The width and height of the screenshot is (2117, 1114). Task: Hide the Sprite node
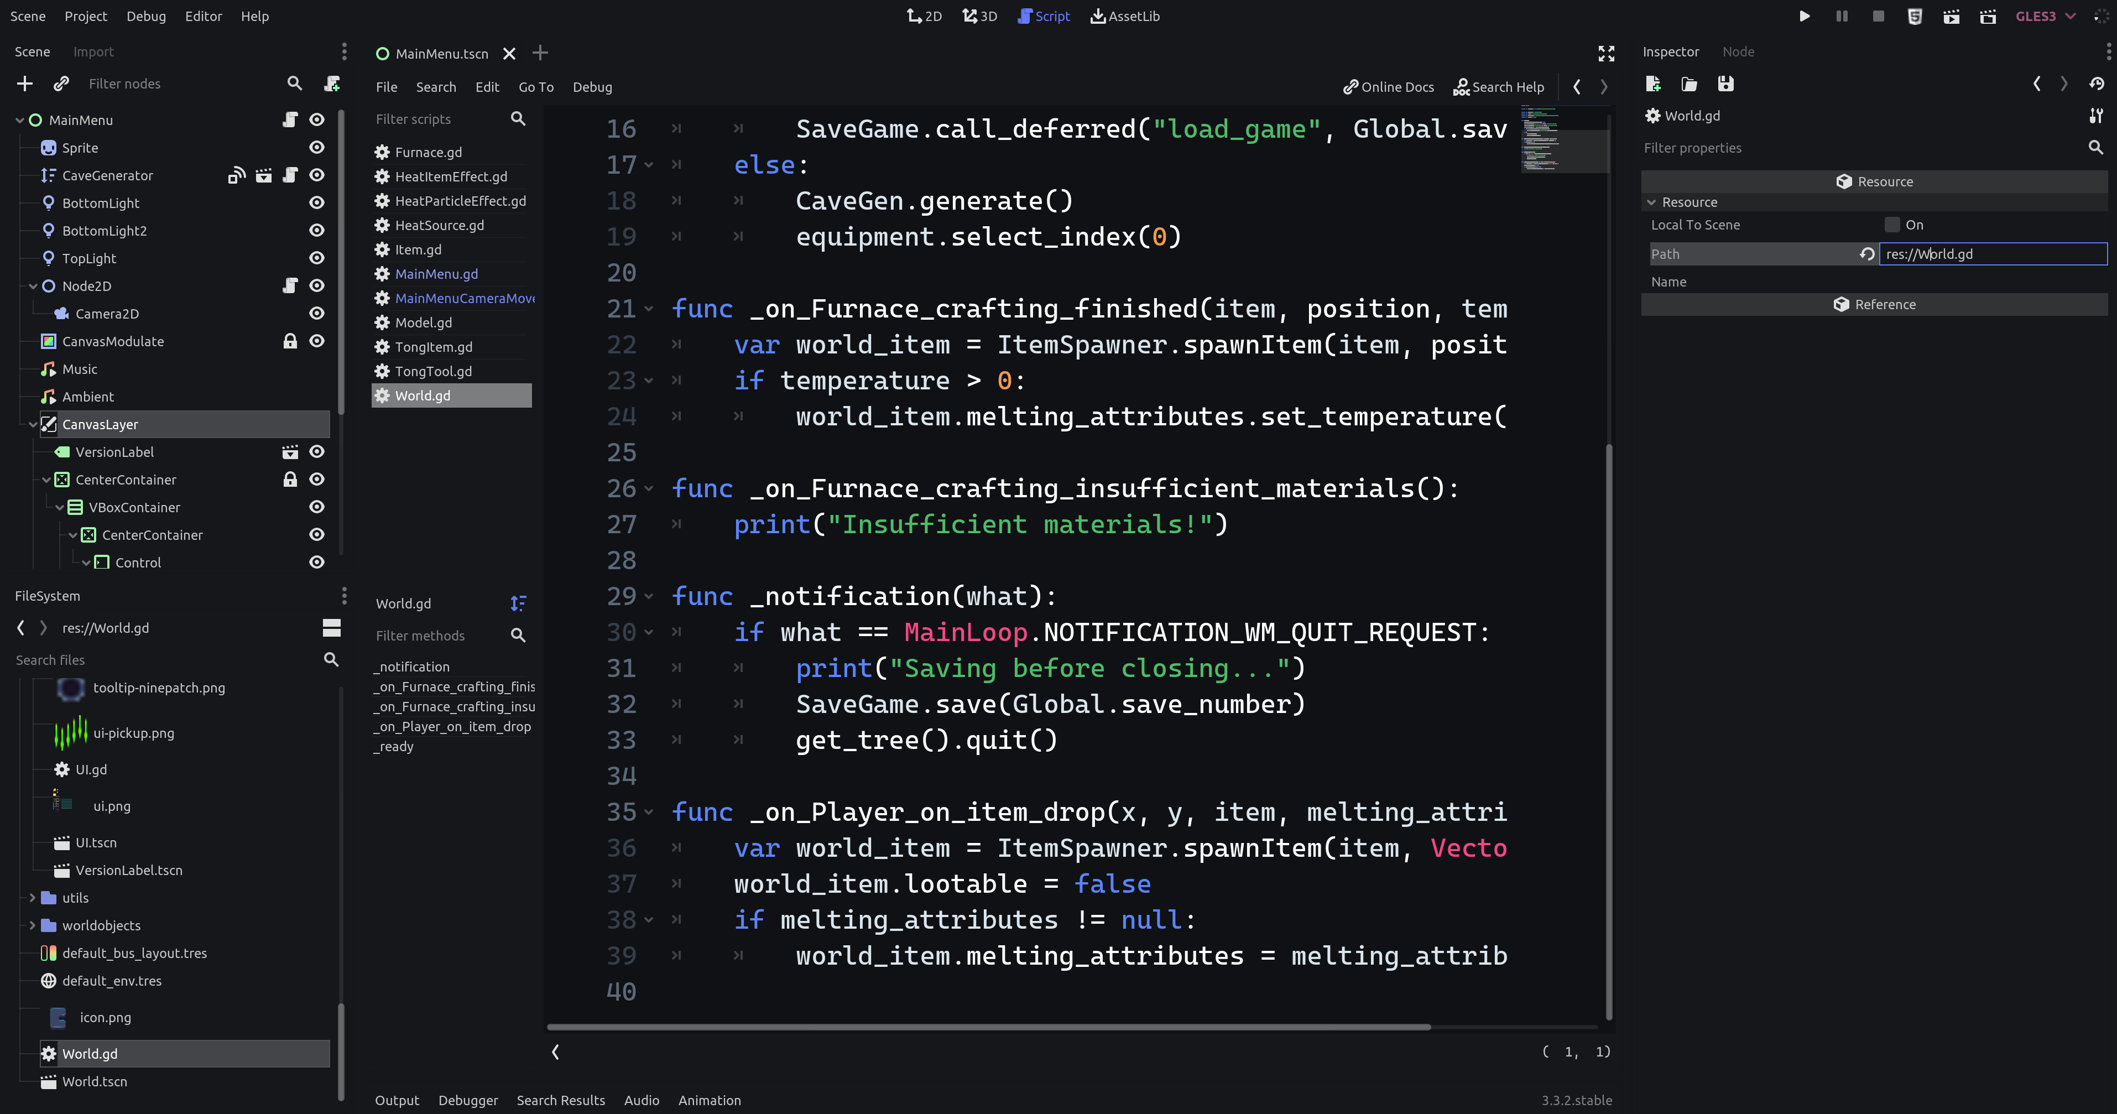[316, 148]
